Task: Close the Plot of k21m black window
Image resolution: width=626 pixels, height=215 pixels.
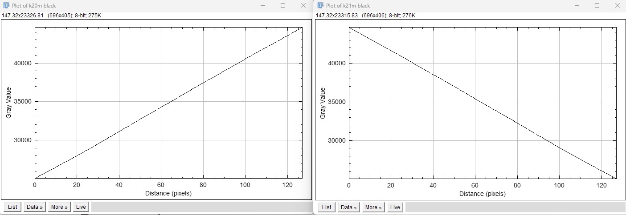Action: [617, 5]
